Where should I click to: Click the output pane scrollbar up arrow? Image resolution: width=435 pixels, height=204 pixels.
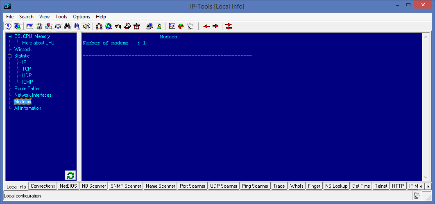pyautogui.click(x=426, y=36)
